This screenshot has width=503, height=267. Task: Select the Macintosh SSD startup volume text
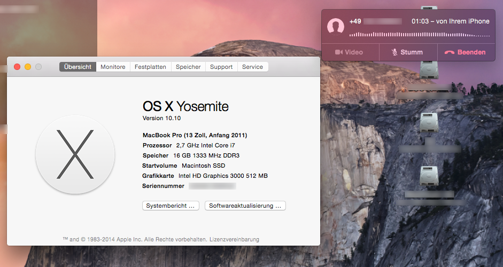pyautogui.click(x=203, y=166)
